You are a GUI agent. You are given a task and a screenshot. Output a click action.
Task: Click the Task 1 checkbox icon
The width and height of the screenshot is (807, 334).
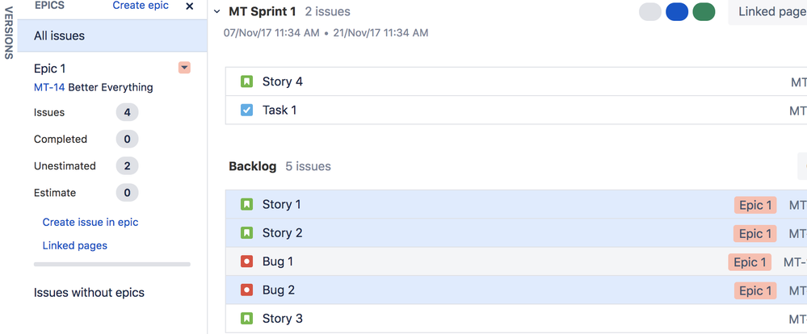pyautogui.click(x=247, y=111)
